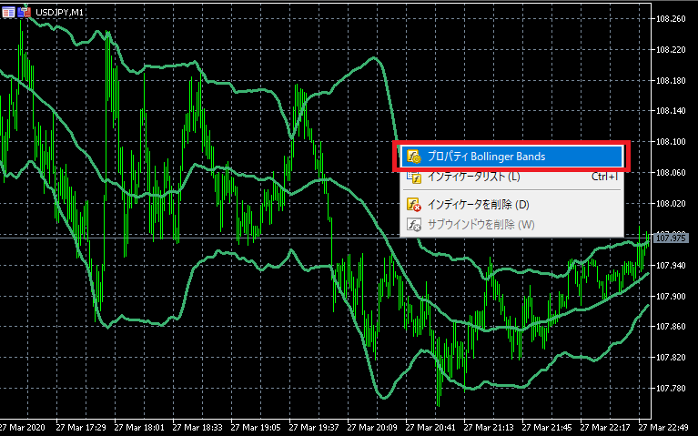Click the 108.060 price axis label
698x436 pixels.
671,173
